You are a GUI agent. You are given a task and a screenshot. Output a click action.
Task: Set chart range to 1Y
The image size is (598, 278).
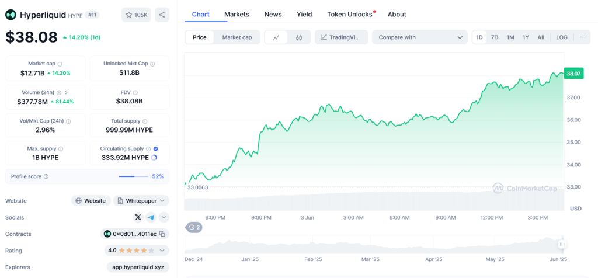pos(526,37)
